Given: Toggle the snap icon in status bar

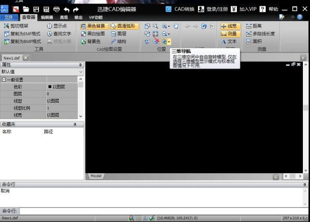Looking at the screenshot, I should (131, 218).
